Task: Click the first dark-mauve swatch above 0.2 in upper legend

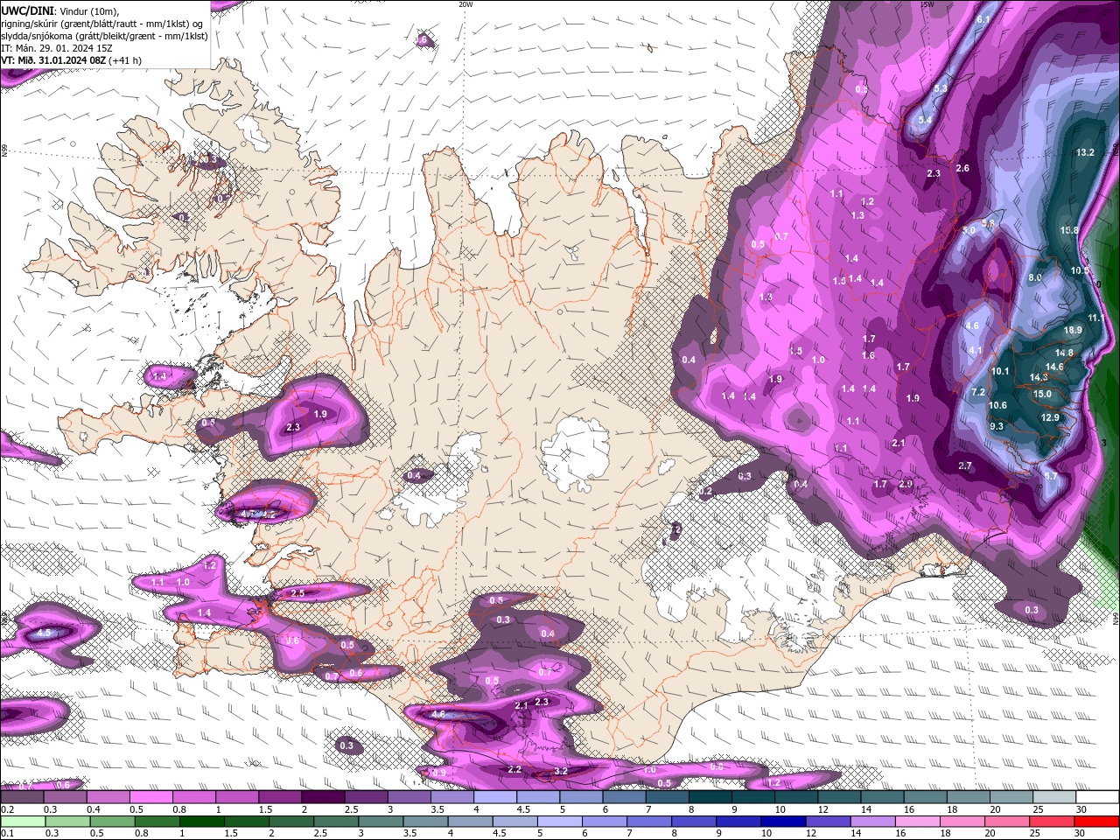Action: tap(22, 797)
